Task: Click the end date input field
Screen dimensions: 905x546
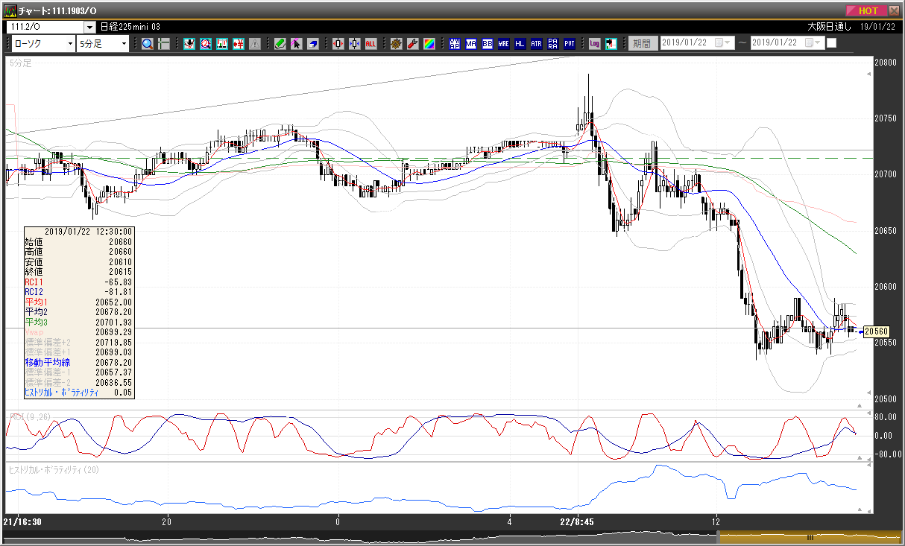Action: [x=786, y=42]
